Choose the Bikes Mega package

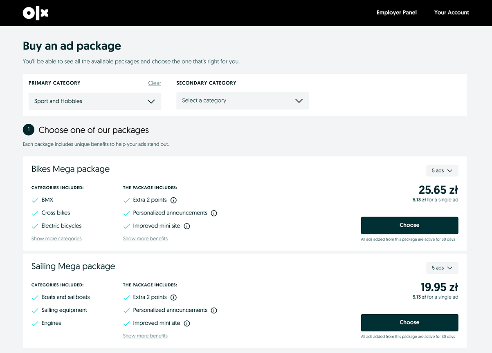[409, 225]
